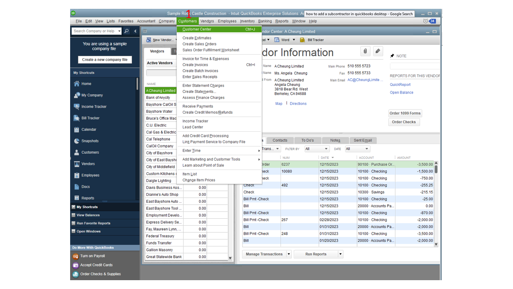Open Reports in the left sidebar shortcuts
This screenshot has height=289, width=513.
(x=88, y=198)
